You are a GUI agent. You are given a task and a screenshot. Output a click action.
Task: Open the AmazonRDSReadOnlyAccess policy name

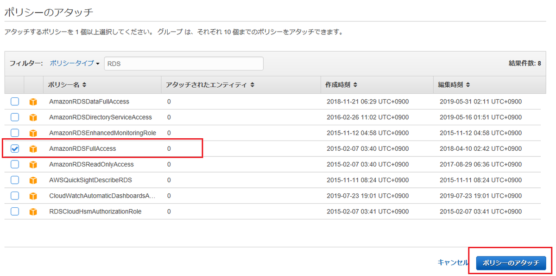(x=91, y=165)
